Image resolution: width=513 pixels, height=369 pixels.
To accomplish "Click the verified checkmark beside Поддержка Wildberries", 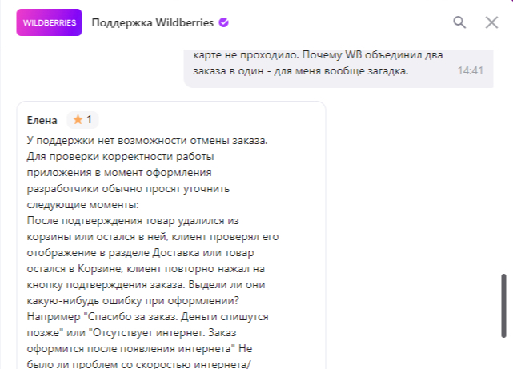I will (224, 22).
